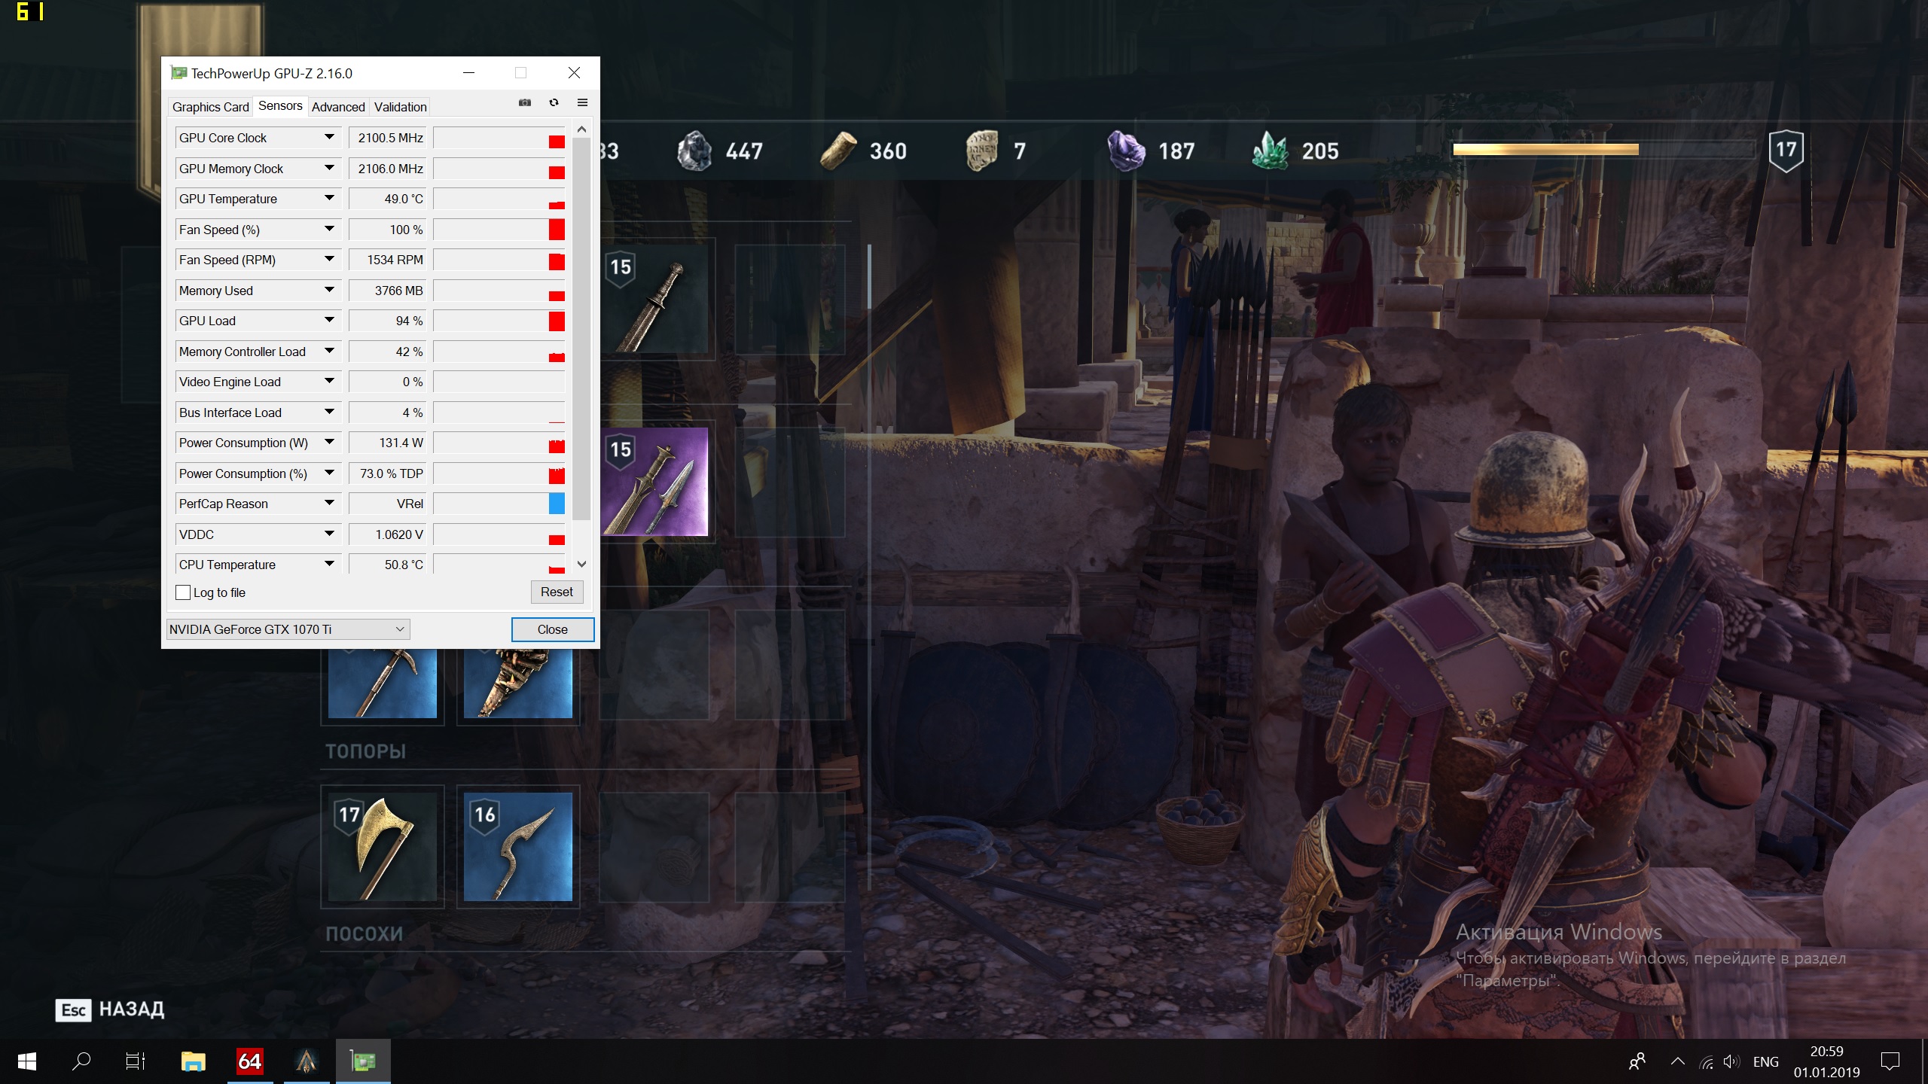Open GPU Memory Clock sensor dropdown
The image size is (1928, 1084).
click(x=329, y=169)
